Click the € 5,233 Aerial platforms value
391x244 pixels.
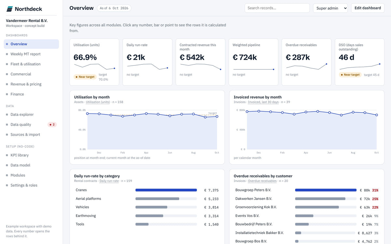[x=211, y=199]
